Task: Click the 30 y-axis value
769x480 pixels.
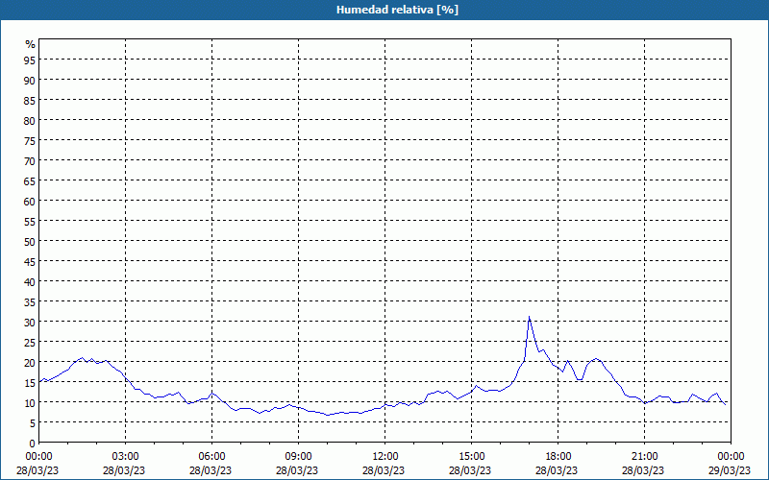Action: [x=30, y=323]
